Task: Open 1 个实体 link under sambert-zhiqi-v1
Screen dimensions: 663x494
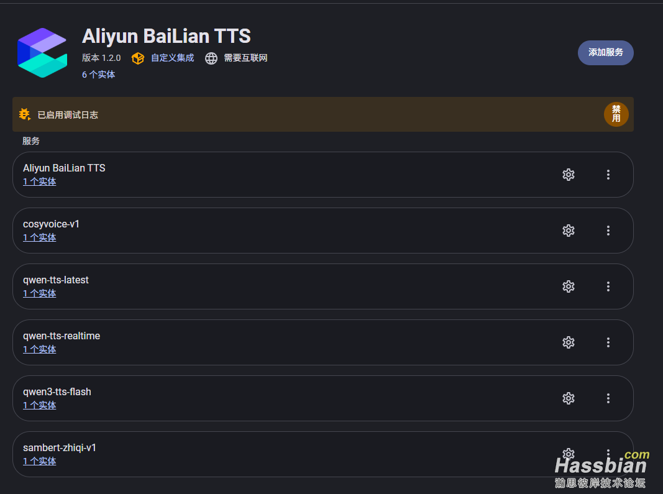Action: pos(40,461)
